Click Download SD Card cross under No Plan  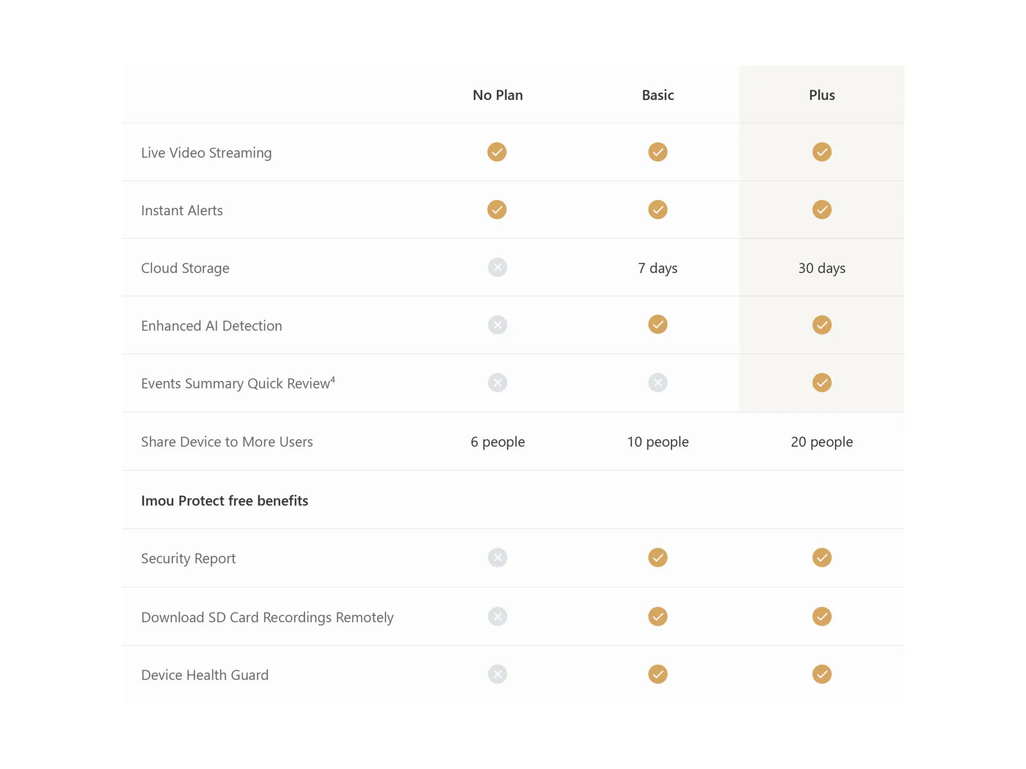point(497,616)
